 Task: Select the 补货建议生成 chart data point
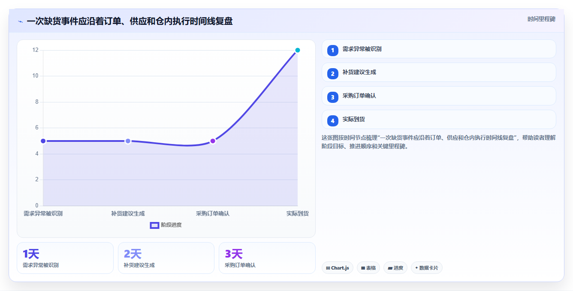pos(128,141)
